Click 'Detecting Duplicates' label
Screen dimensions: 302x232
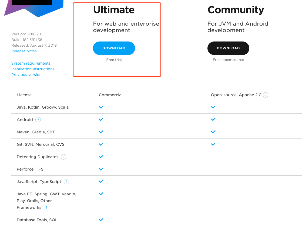[x=37, y=157]
